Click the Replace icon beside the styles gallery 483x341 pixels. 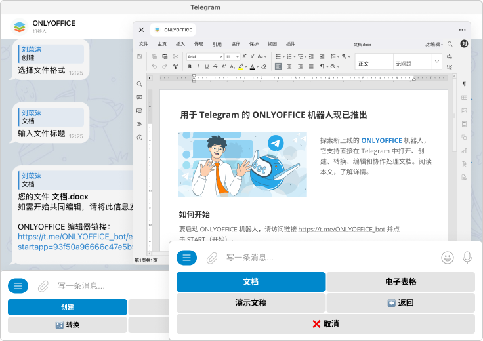pyautogui.click(x=450, y=56)
